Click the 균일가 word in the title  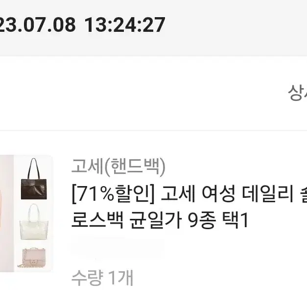[x=155, y=220]
